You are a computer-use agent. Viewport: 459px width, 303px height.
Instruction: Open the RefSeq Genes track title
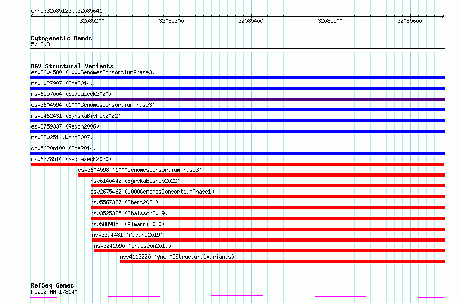[52, 285]
